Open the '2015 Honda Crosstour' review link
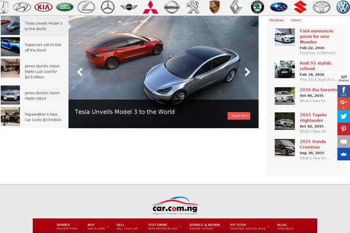This screenshot has height=233, width=350. point(313,144)
